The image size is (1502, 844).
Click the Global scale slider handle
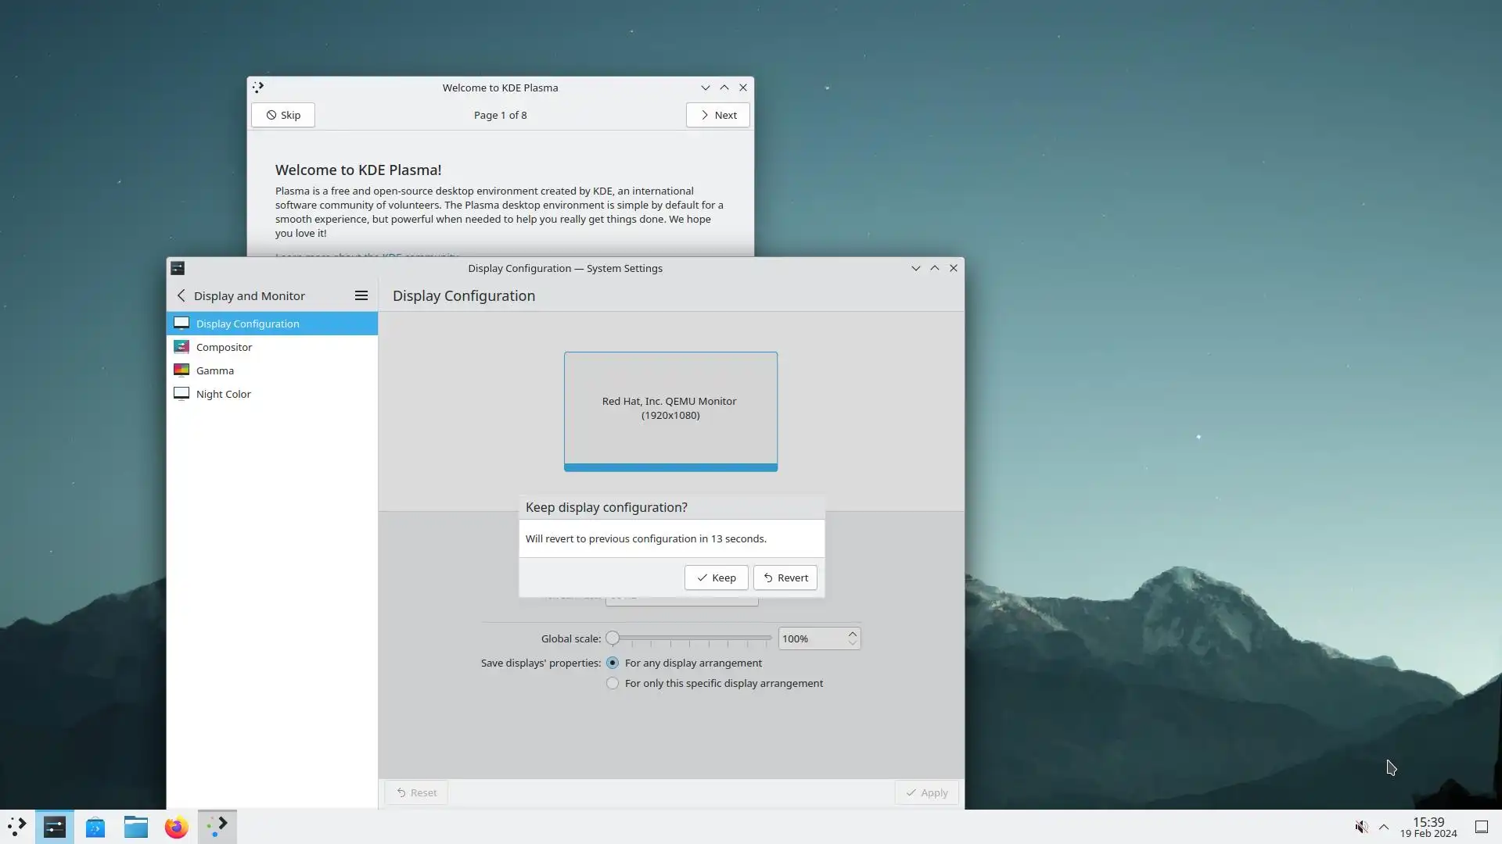[613, 638]
